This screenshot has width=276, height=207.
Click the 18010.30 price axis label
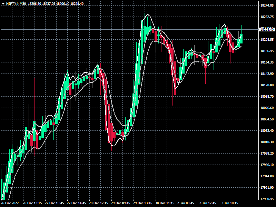(x=267, y=142)
